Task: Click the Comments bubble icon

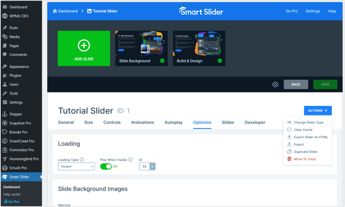Action: pyautogui.click(x=5, y=55)
